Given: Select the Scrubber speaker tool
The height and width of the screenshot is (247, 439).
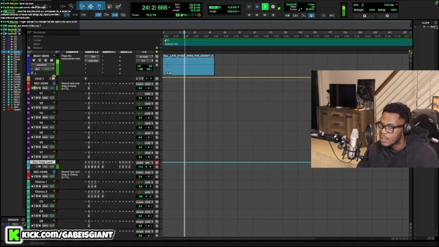Looking at the screenshot, I should click(x=110, y=6).
